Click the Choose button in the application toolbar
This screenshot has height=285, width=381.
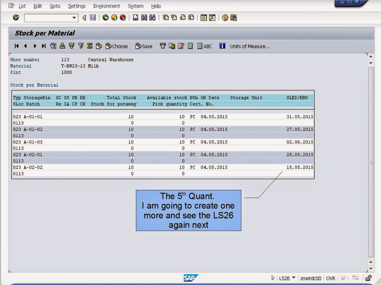[x=116, y=46]
